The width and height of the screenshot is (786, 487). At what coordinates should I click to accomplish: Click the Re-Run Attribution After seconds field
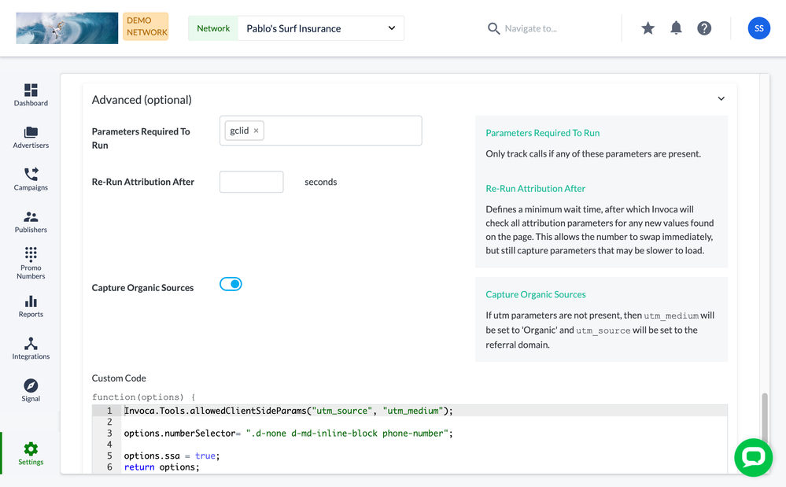[251, 182]
